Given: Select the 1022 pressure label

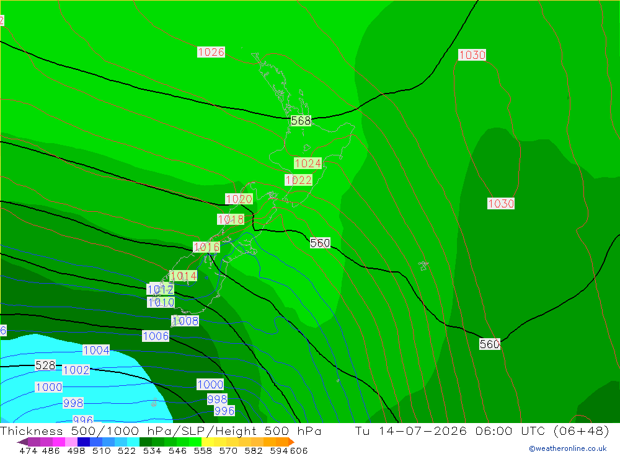Looking at the screenshot, I should [x=299, y=180].
